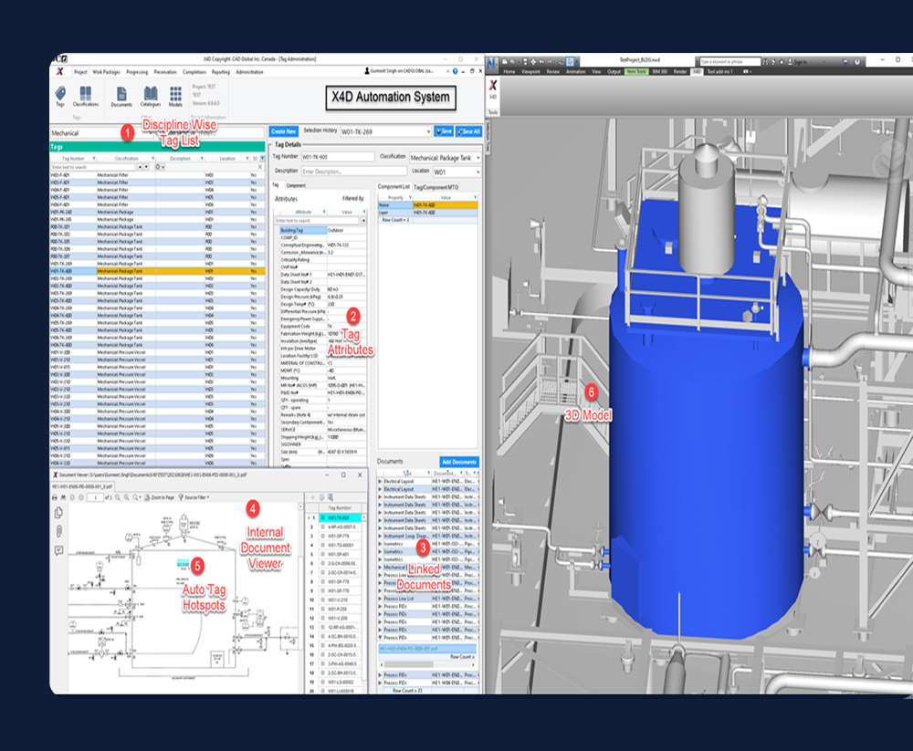The width and height of the screenshot is (913, 751).
Task: Open the page thumbnails sidebar icon
Action: coord(58,513)
